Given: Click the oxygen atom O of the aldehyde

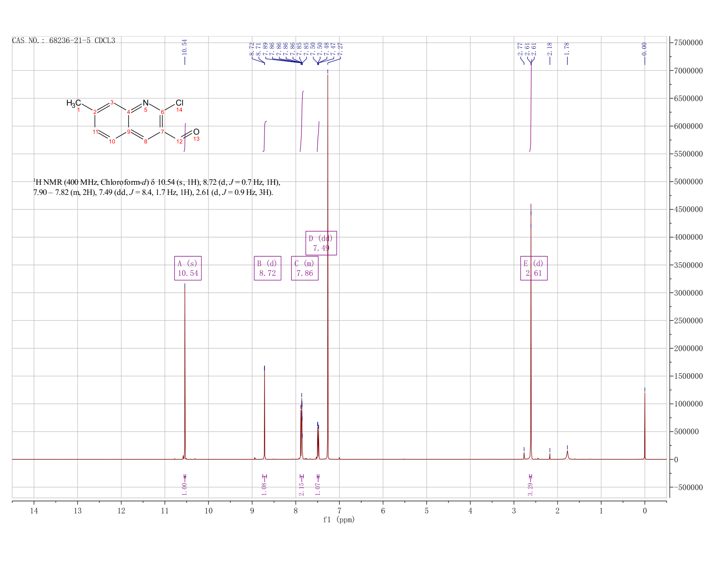Looking at the screenshot, I should point(196,132).
